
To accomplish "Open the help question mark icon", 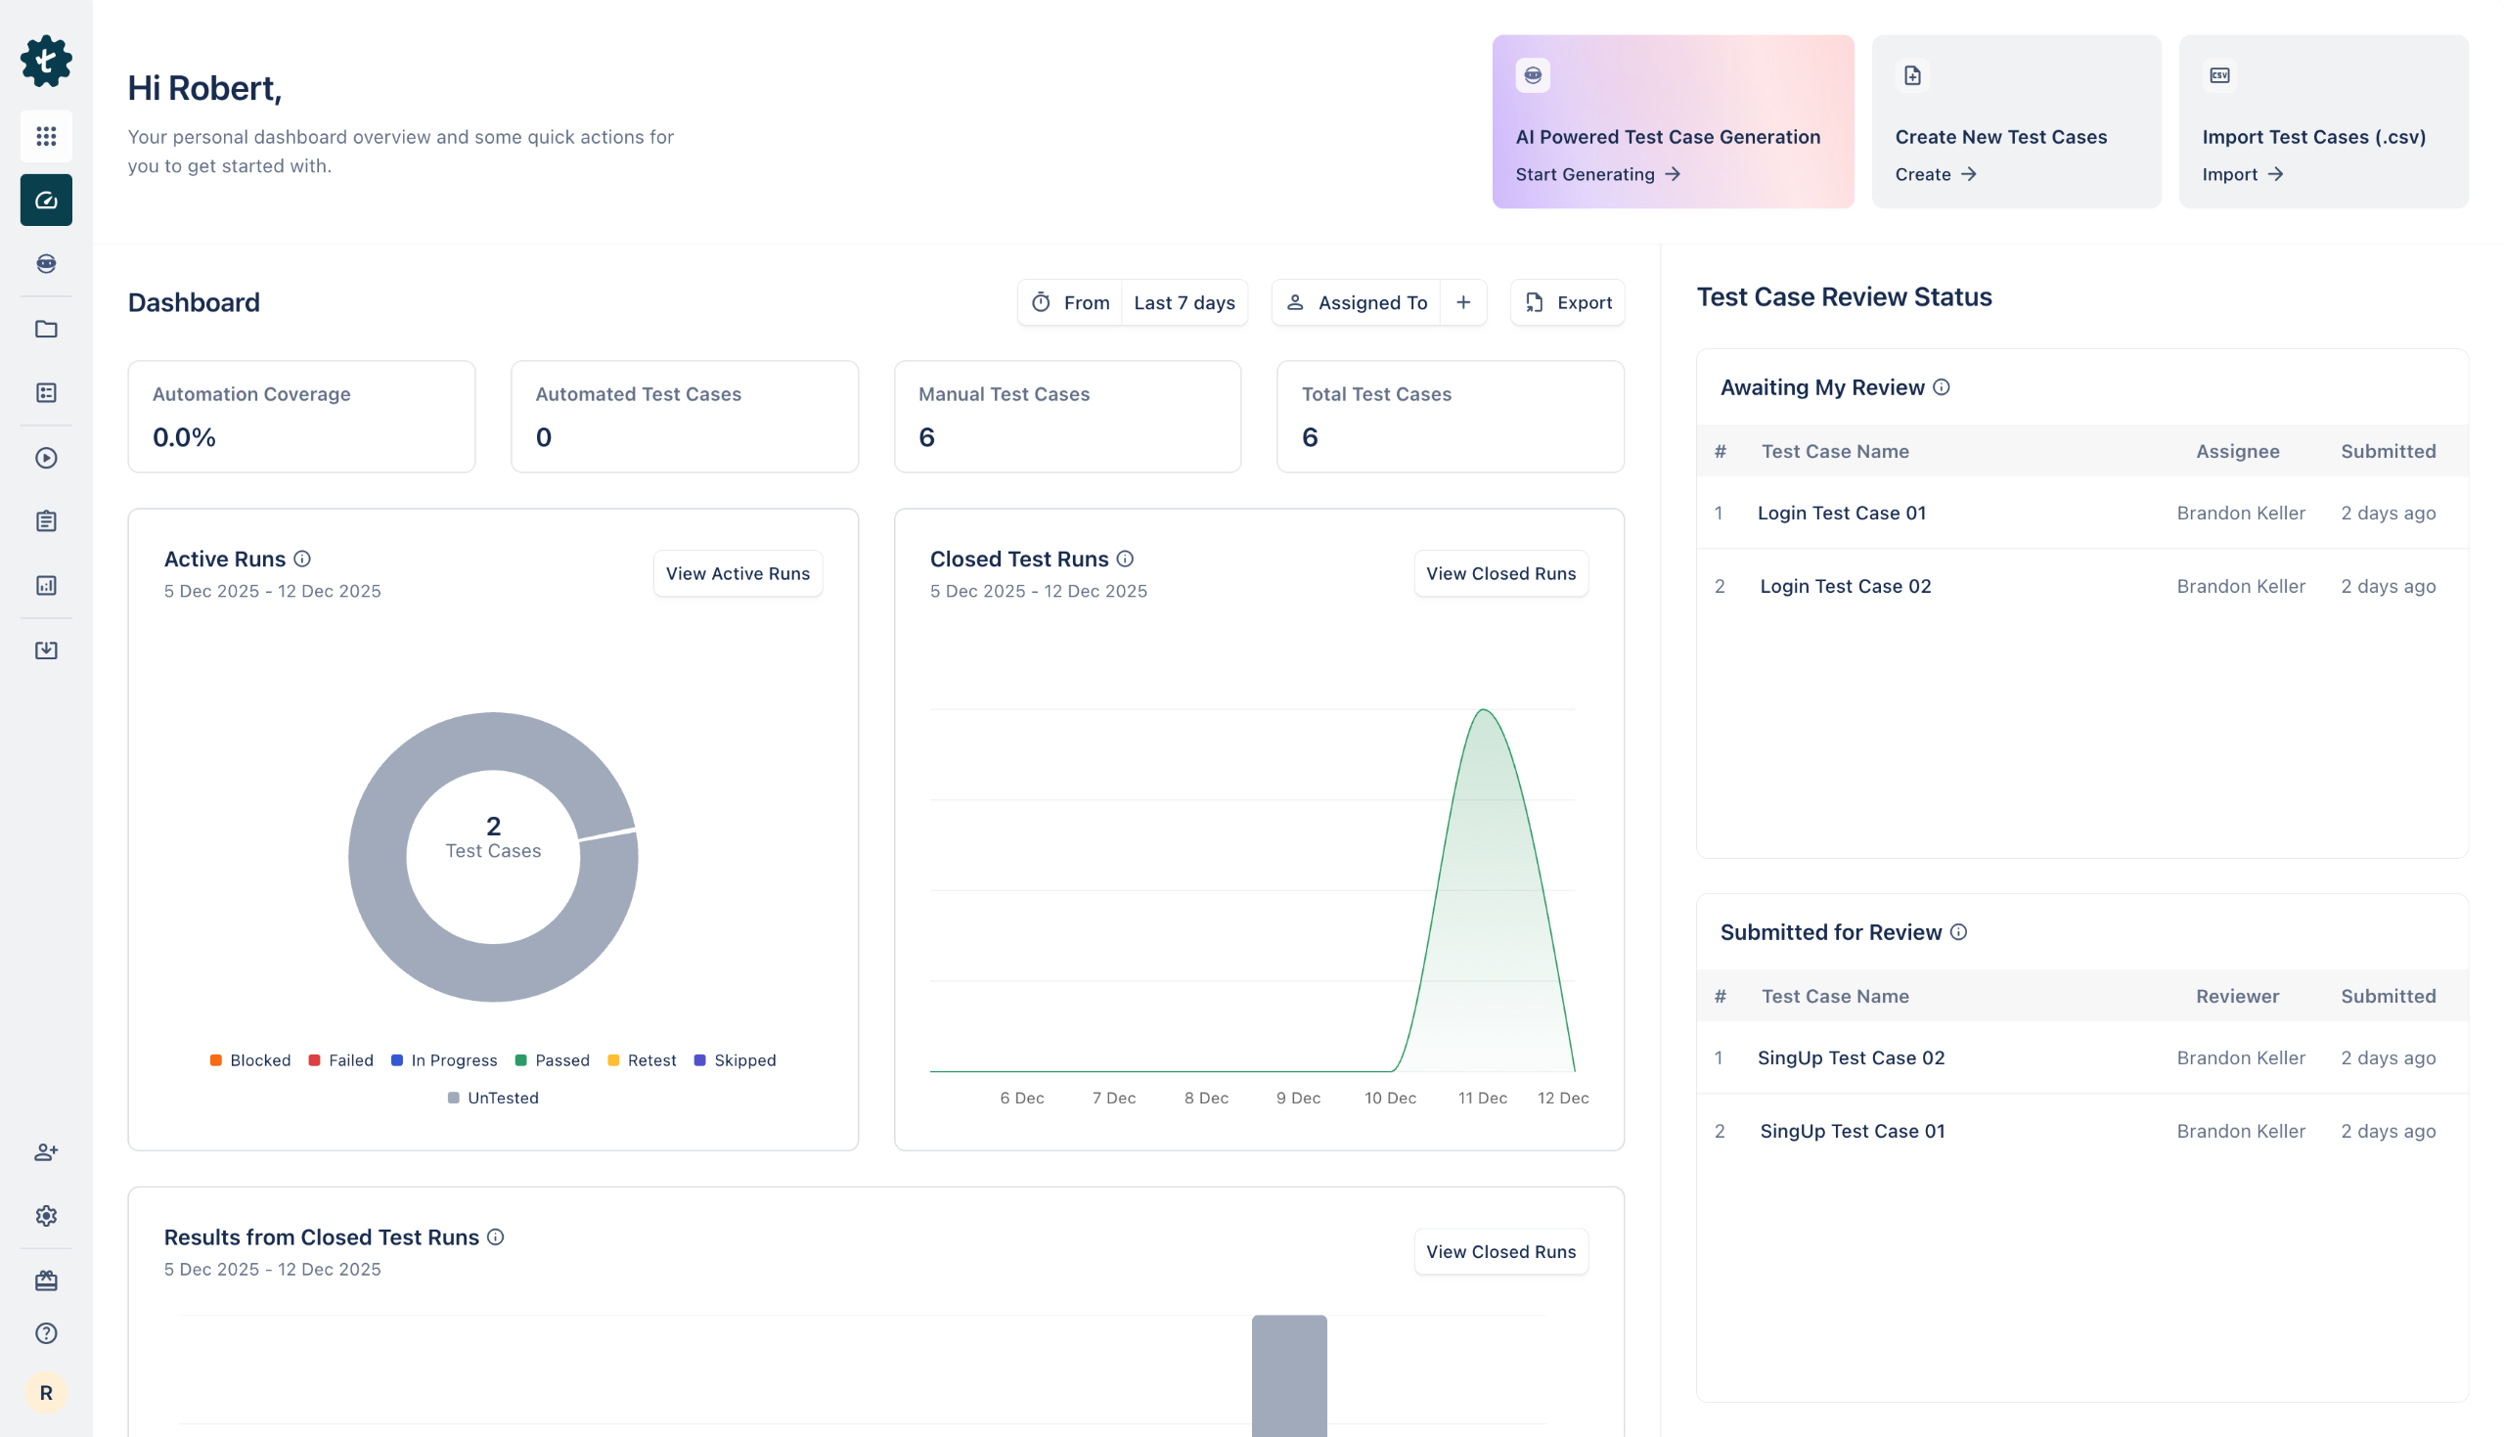I will point(46,1333).
